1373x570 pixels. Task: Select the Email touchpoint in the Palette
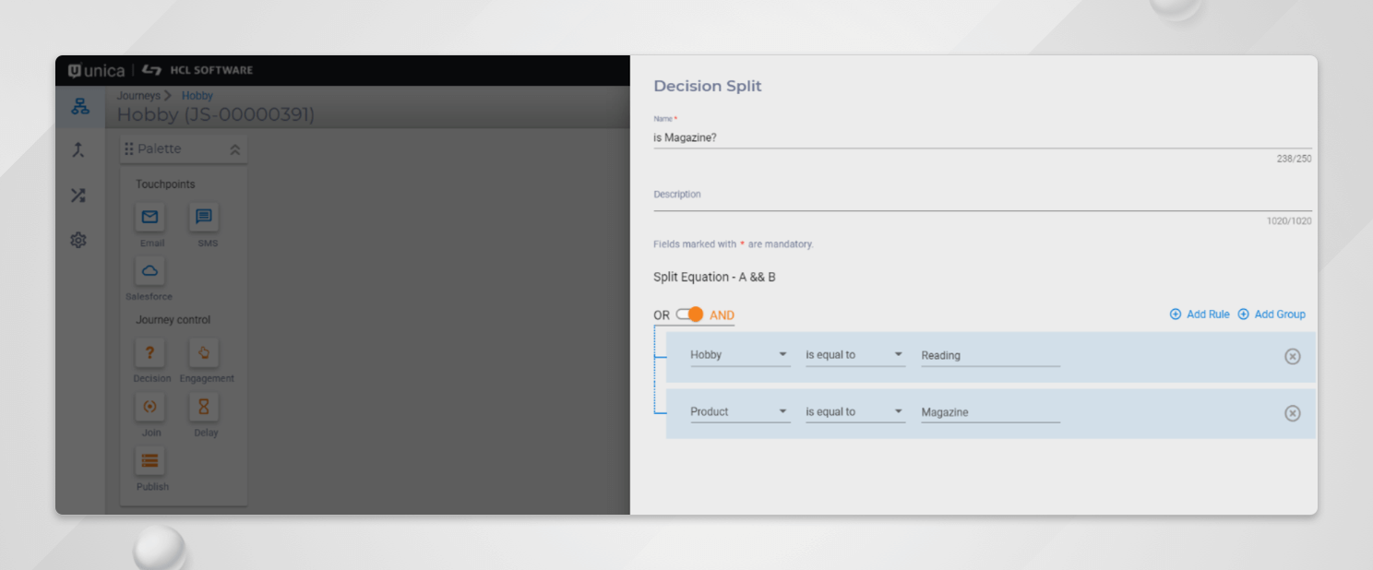(x=150, y=218)
